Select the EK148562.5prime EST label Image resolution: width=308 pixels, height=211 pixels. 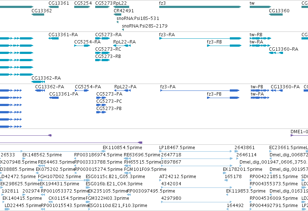[x=42, y=155]
